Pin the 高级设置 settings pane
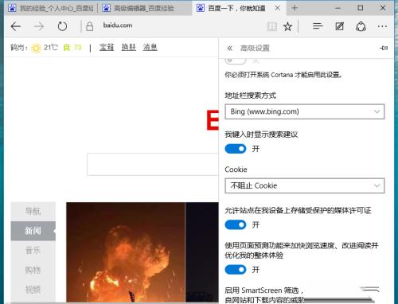The image size is (398, 304). tap(384, 48)
